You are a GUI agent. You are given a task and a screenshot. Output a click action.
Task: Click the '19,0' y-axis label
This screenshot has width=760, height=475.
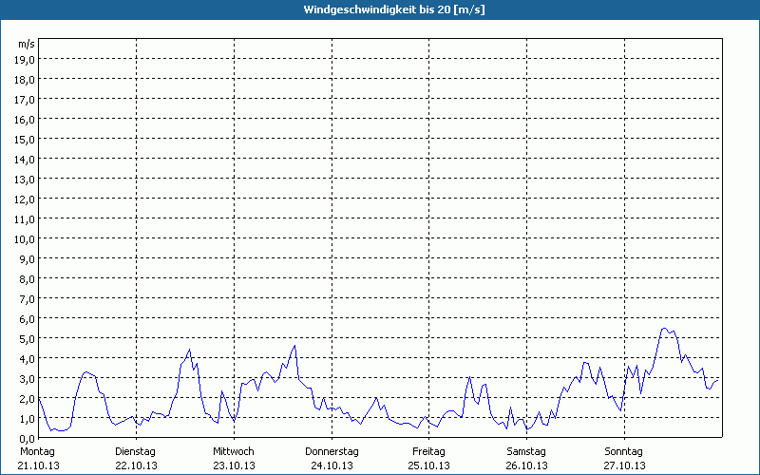click(25, 60)
